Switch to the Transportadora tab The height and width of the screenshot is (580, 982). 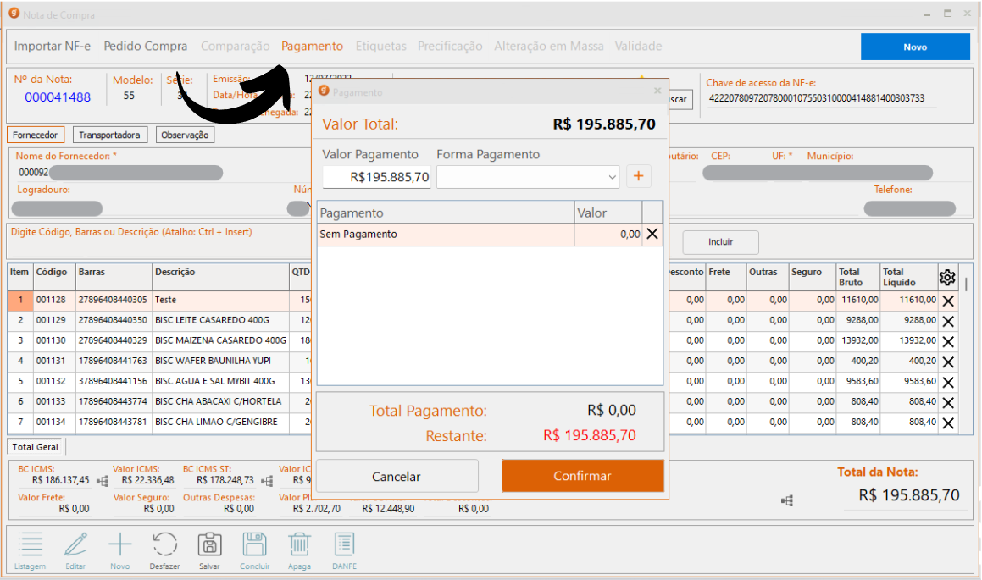tap(111, 135)
